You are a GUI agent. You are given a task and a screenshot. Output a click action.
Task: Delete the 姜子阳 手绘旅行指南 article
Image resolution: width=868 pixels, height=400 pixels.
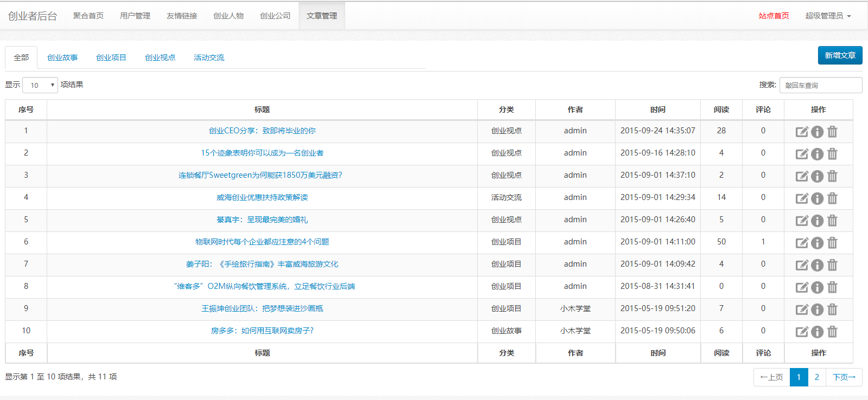[x=832, y=265]
